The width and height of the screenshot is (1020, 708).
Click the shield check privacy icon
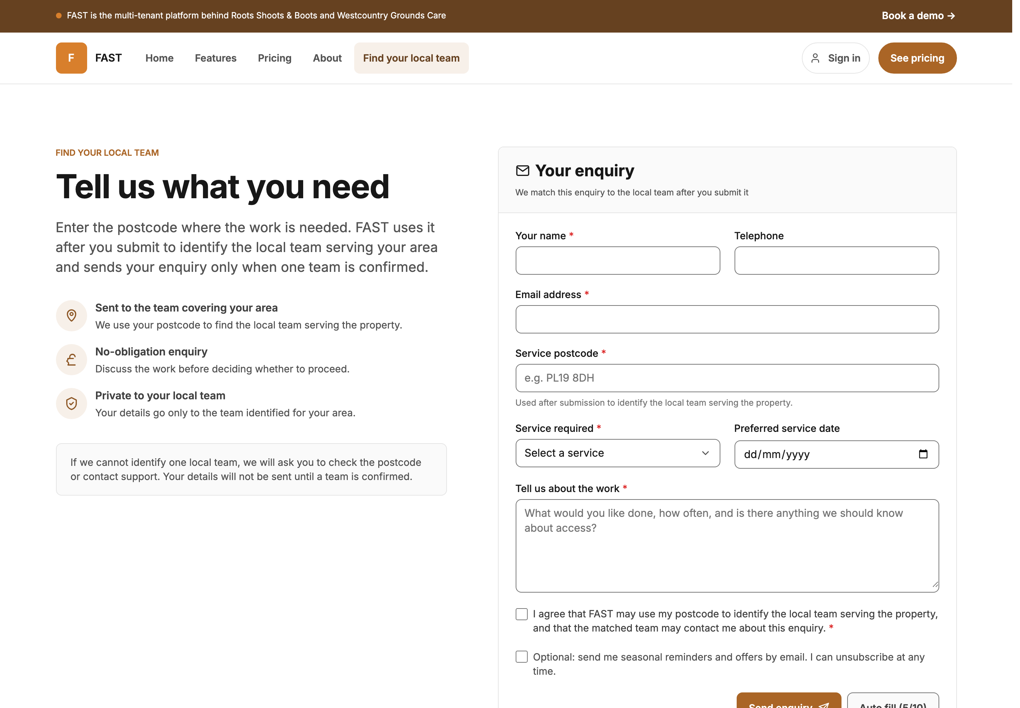point(72,403)
